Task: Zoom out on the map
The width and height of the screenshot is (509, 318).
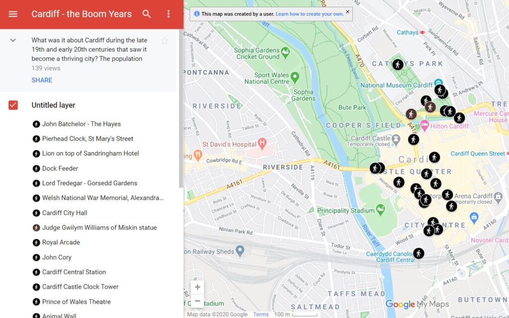Action: (197, 301)
